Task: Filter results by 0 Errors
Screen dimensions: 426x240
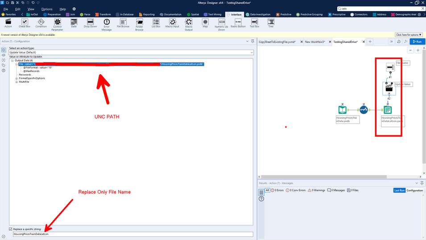Action: pyautogui.click(x=277, y=190)
